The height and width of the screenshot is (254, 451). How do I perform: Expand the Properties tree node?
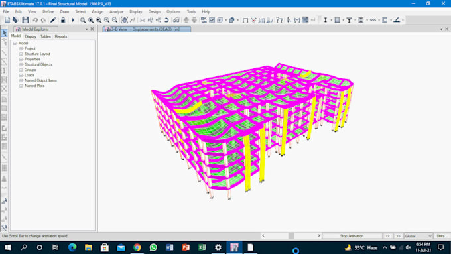tap(21, 59)
